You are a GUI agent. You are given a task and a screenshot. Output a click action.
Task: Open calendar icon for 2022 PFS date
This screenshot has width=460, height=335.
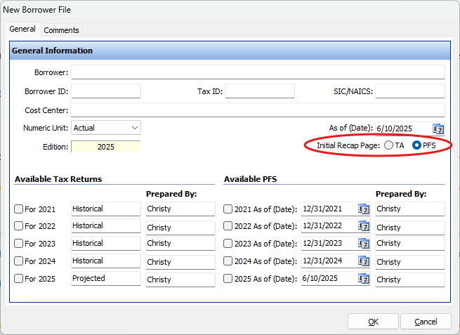364,226
